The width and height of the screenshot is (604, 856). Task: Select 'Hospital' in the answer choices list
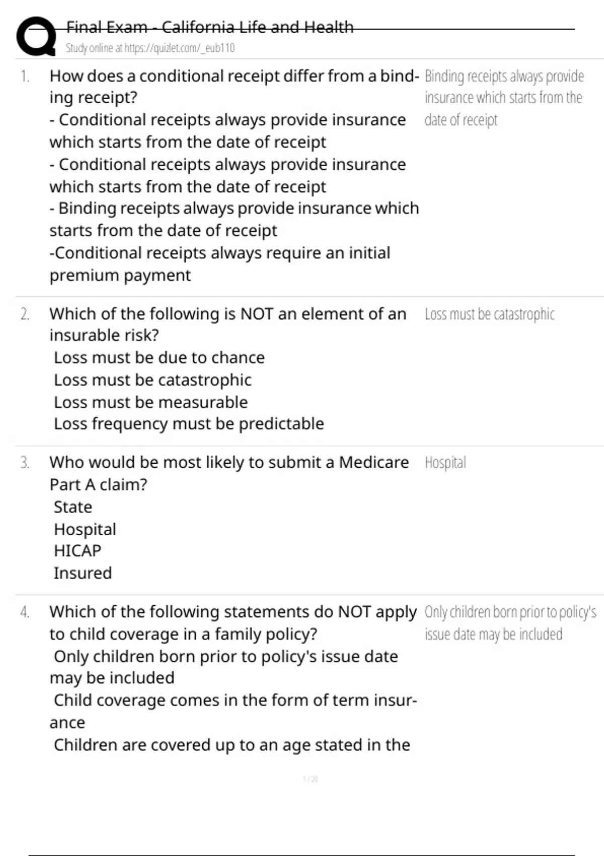(x=85, y=529)
